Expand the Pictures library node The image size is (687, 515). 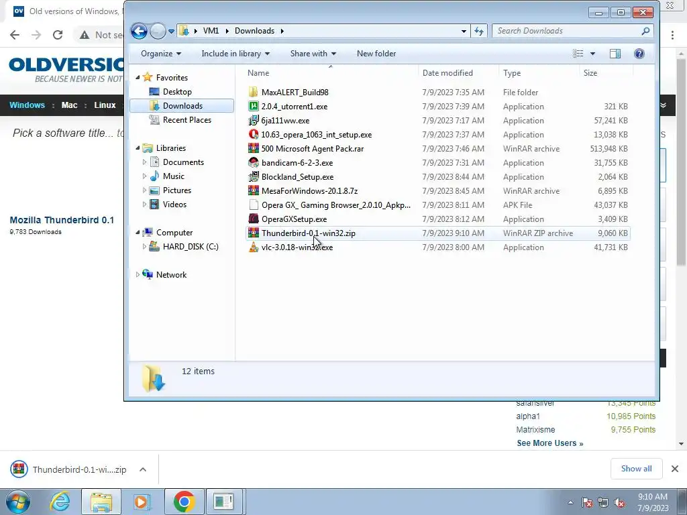pyautogui.click(x=145, y=190)
